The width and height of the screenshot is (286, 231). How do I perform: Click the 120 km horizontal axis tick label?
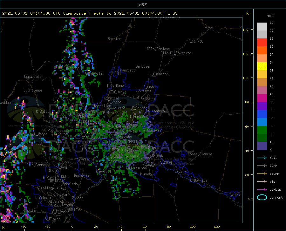point(217,227)
